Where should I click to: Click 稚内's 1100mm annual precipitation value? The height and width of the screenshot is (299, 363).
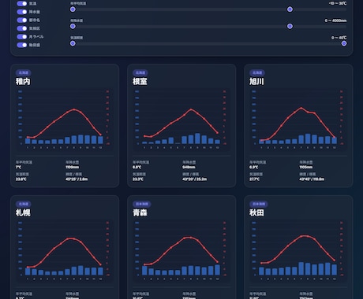point(73,167)
